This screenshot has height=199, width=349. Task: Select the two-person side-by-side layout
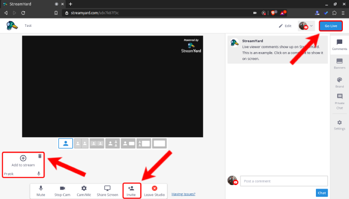(x=81, y=143)
